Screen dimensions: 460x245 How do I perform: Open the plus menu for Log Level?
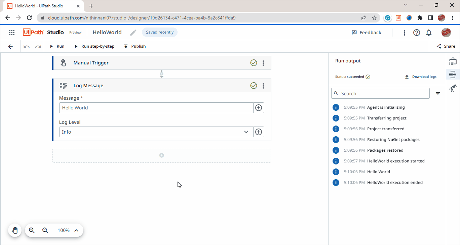[x=259, y=132]
